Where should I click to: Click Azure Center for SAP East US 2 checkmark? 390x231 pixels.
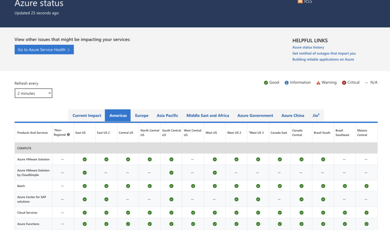click(x=106, y=199)
